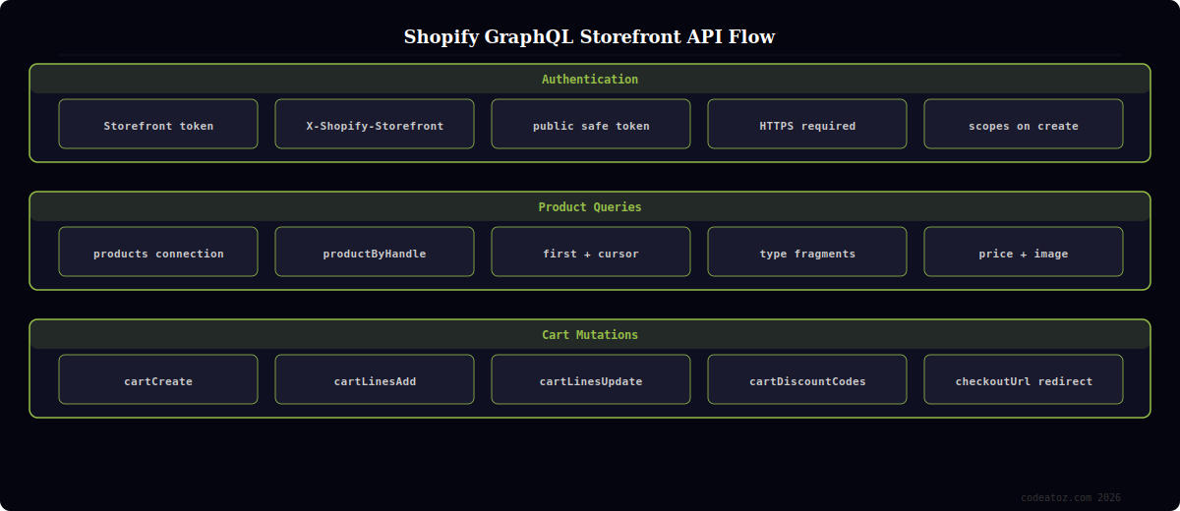Click the cartLinesAdd box

click(x=375, y=379)
